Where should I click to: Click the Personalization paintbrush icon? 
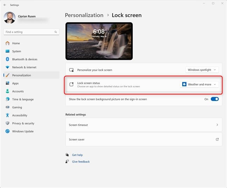pos(7,75)
